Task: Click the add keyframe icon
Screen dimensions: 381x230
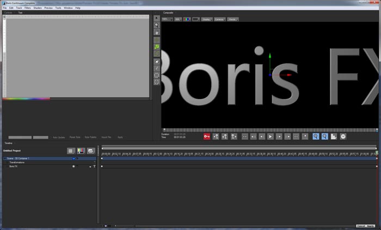Action: click(x=225, y=136)
